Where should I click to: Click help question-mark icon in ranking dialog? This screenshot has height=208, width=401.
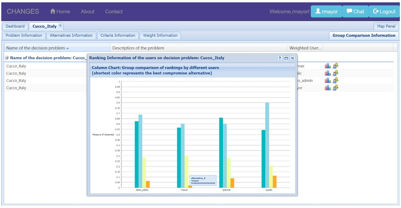tap(280, 58)
